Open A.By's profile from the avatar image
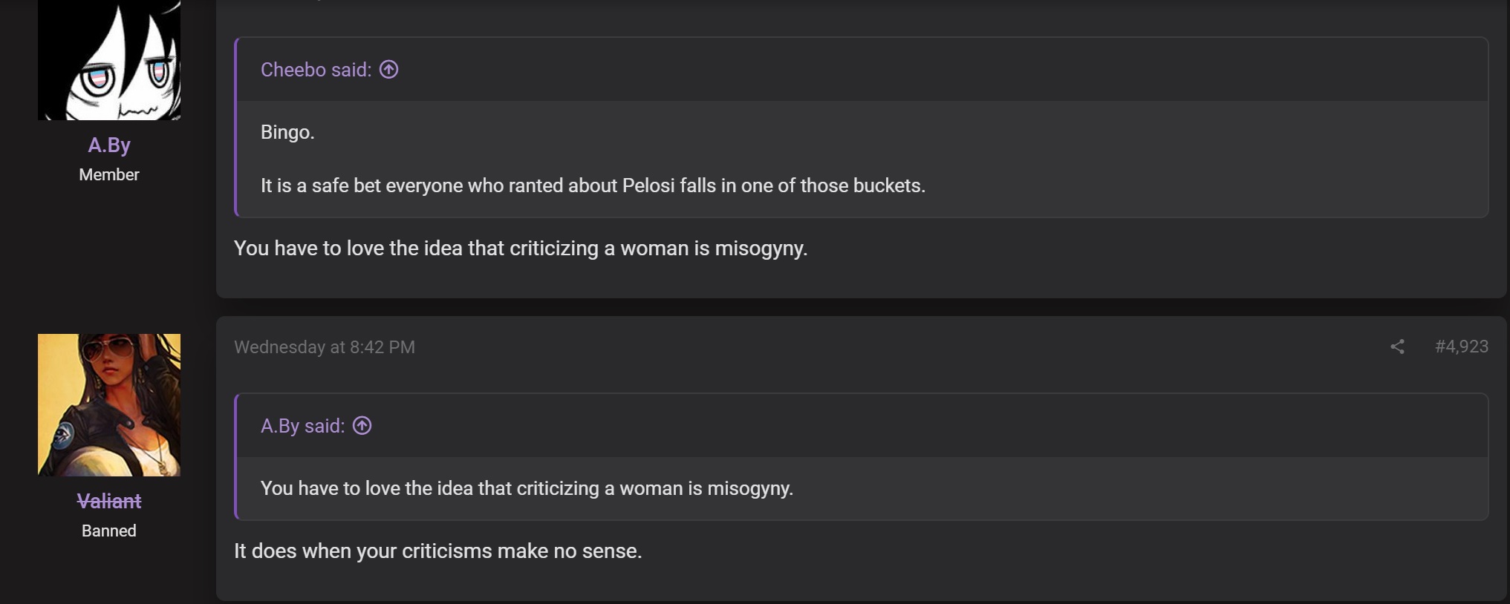1510x604 pixels. point(109,59)
